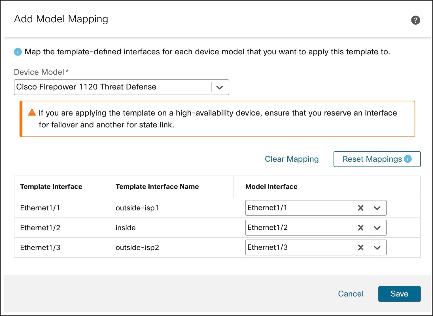Click the Model Interface column header
The width and height of the screenshot is (433, 316).
tap(271, 187)
